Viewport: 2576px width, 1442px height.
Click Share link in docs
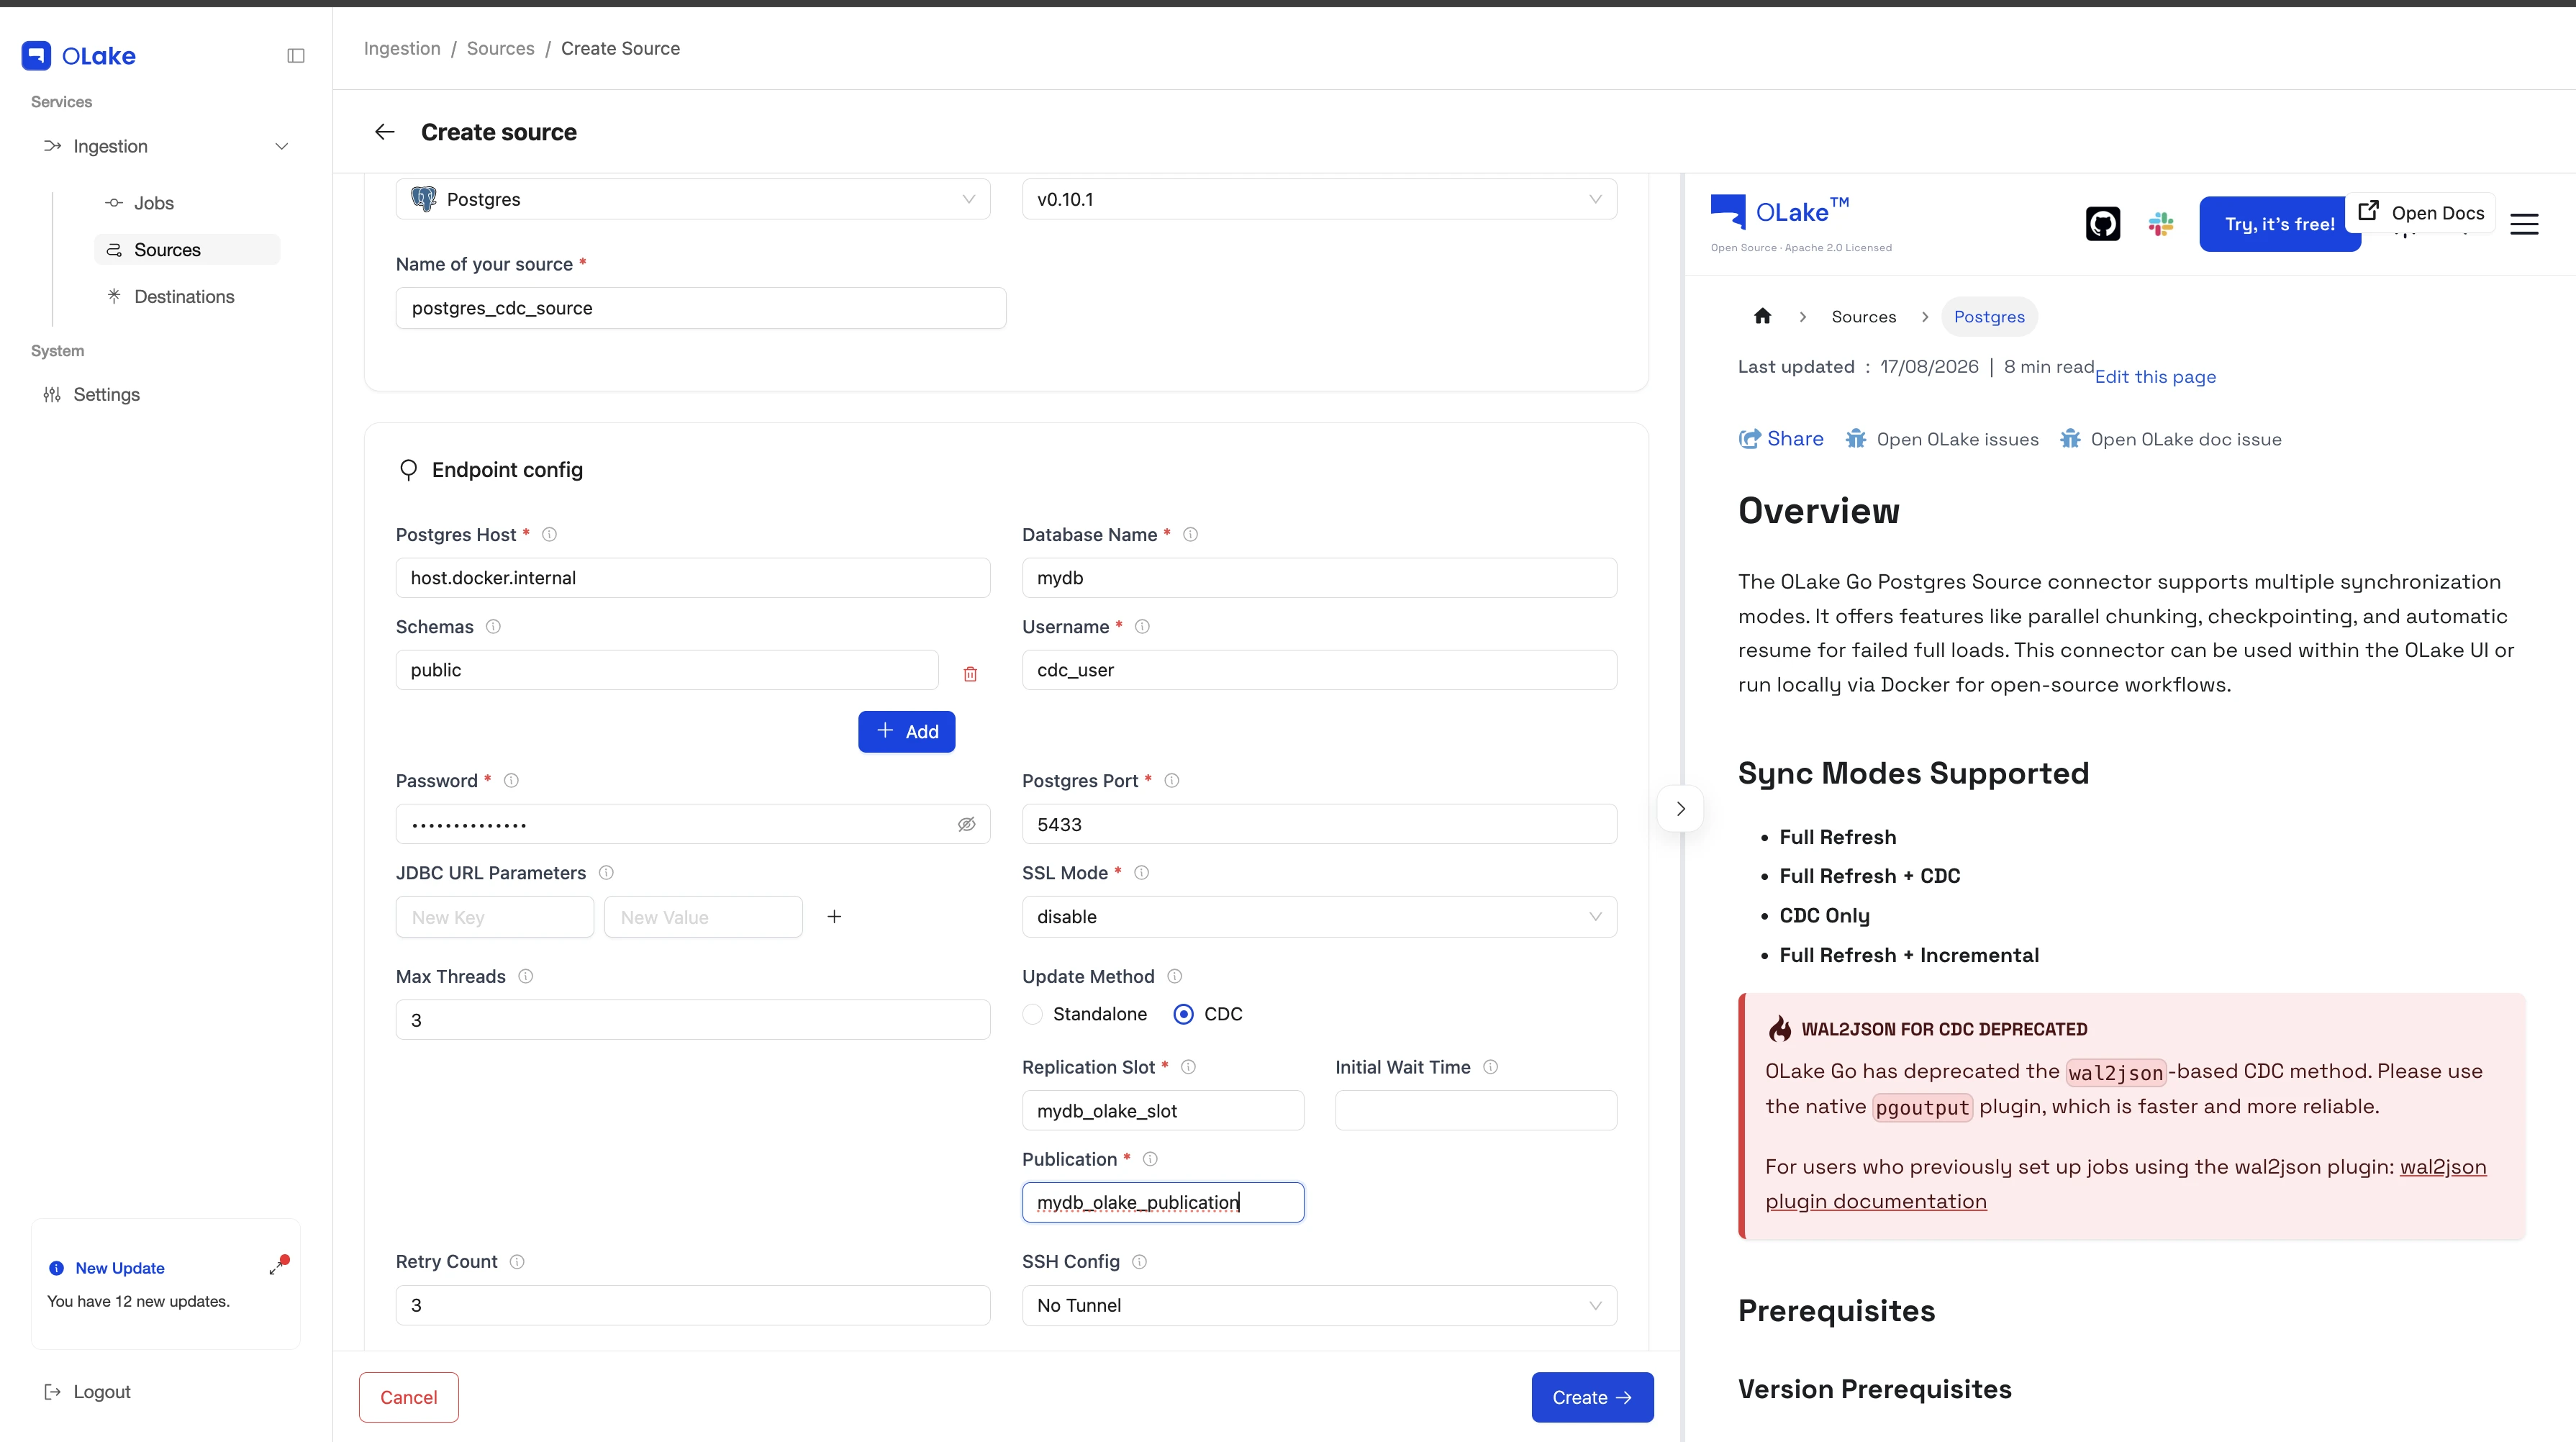(x=1781, y=439)
